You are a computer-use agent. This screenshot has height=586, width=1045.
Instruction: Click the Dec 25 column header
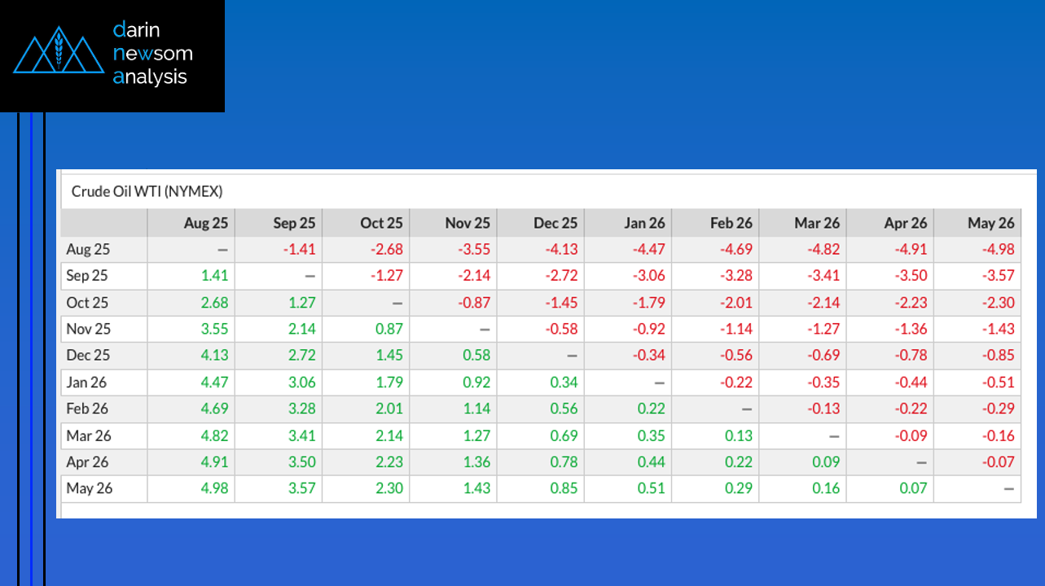pyautogui.click(x=555, y=223)
